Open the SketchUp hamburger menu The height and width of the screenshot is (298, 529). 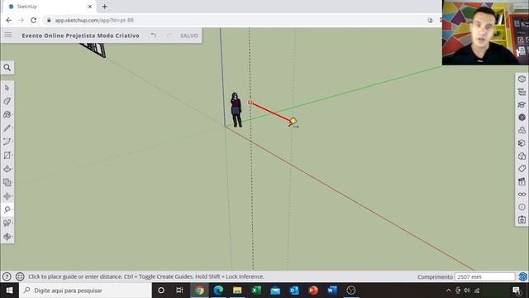pyautogui.click(x=7, y=35)
